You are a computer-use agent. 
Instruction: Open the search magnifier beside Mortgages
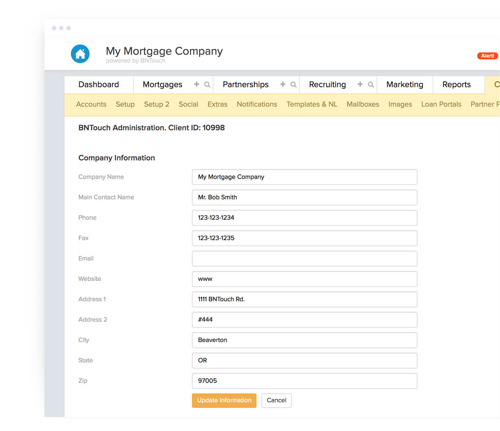206,84
